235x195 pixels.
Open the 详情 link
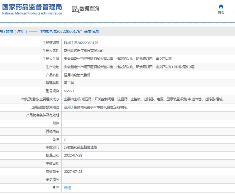click(67, 188)
